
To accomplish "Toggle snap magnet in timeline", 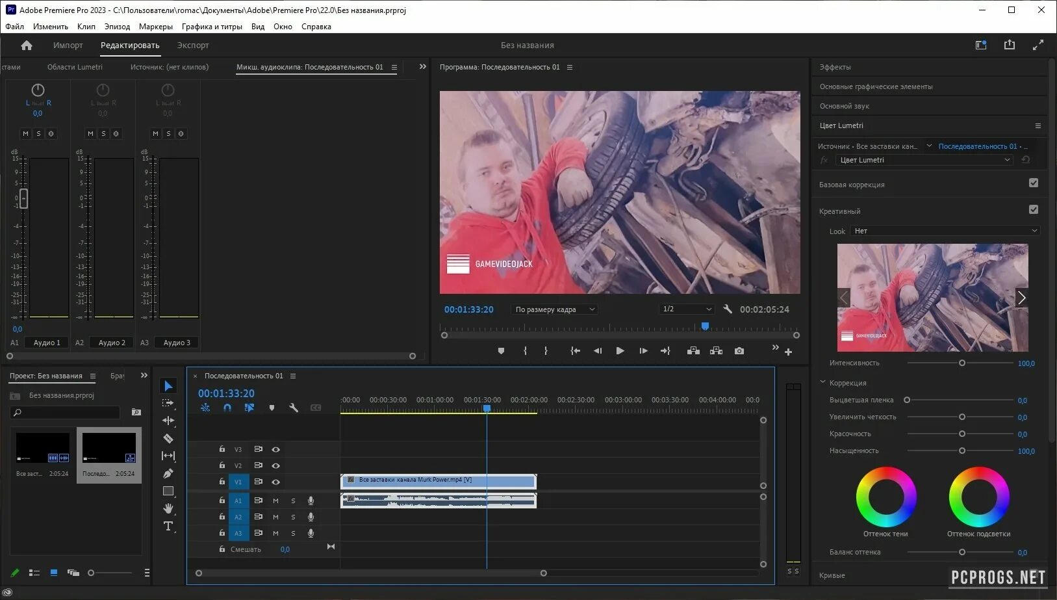I will (x=227, y=408).
